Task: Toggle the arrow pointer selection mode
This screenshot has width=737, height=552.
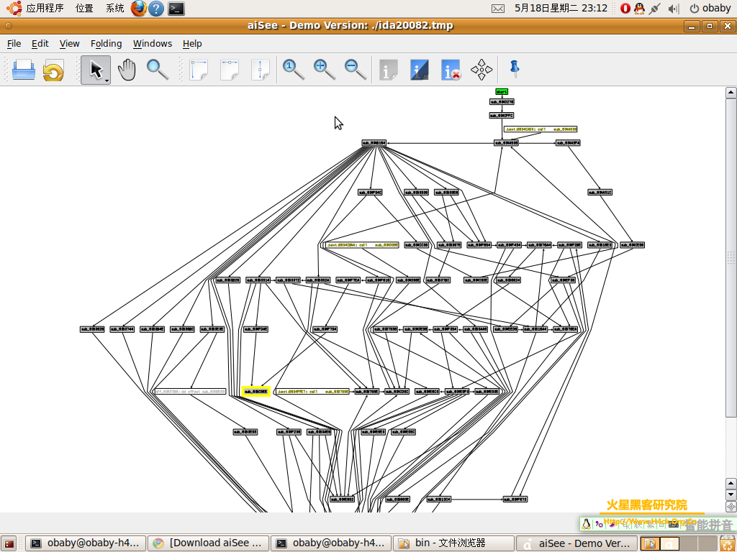Action: point(94,70)
